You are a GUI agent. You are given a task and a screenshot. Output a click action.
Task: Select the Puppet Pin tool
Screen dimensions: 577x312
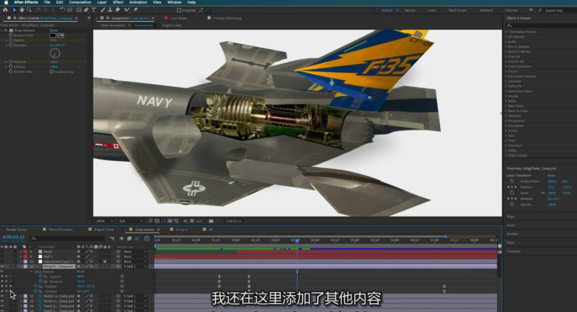click(x=136, y=10)
